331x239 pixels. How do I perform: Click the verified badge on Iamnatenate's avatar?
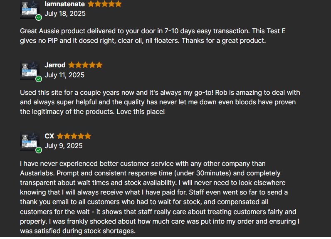tap(39, 17)
